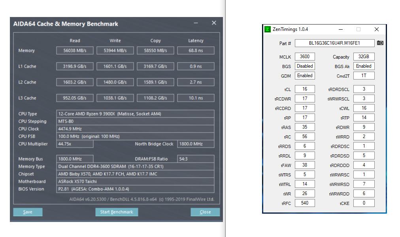400x237 pixels.
Task: Click Memory Read result 56038 MB/s
Action: [x=75, y=51]
